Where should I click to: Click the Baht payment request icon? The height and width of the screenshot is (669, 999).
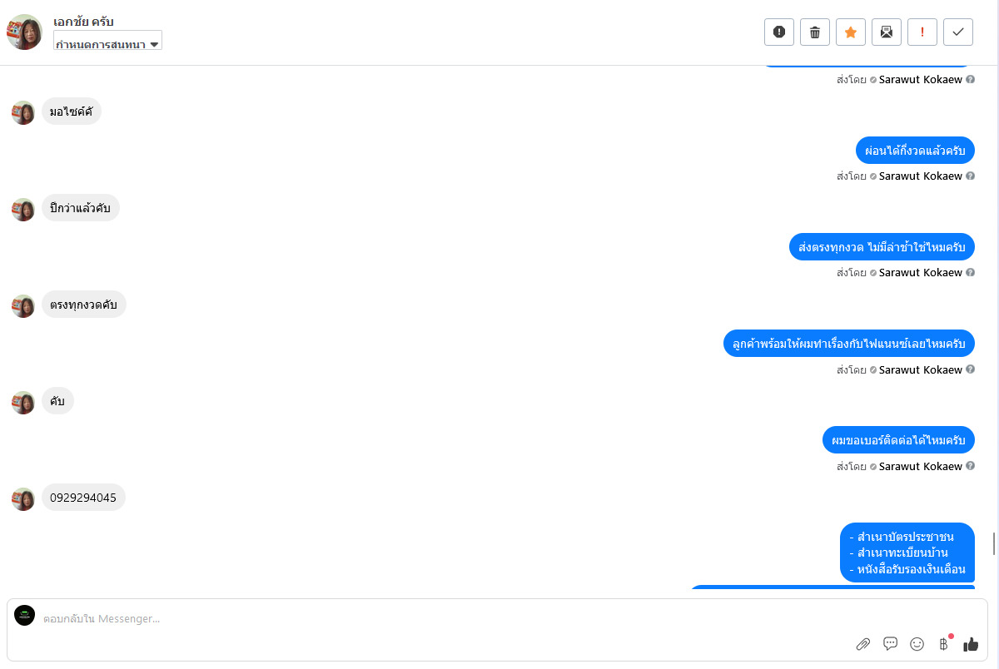point(943,644)
